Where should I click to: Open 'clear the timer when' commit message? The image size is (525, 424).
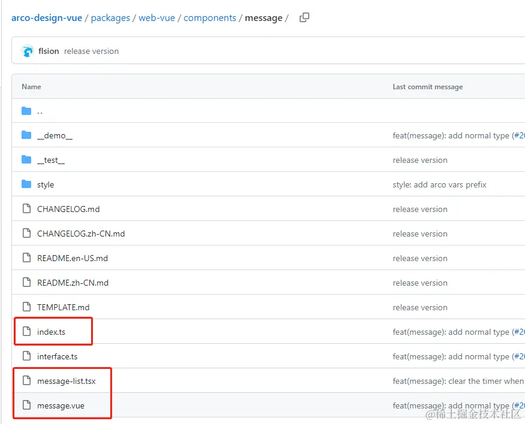point(458,381)
